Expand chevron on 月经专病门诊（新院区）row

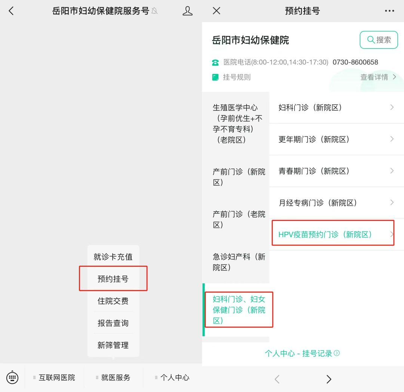click(392, 202)
